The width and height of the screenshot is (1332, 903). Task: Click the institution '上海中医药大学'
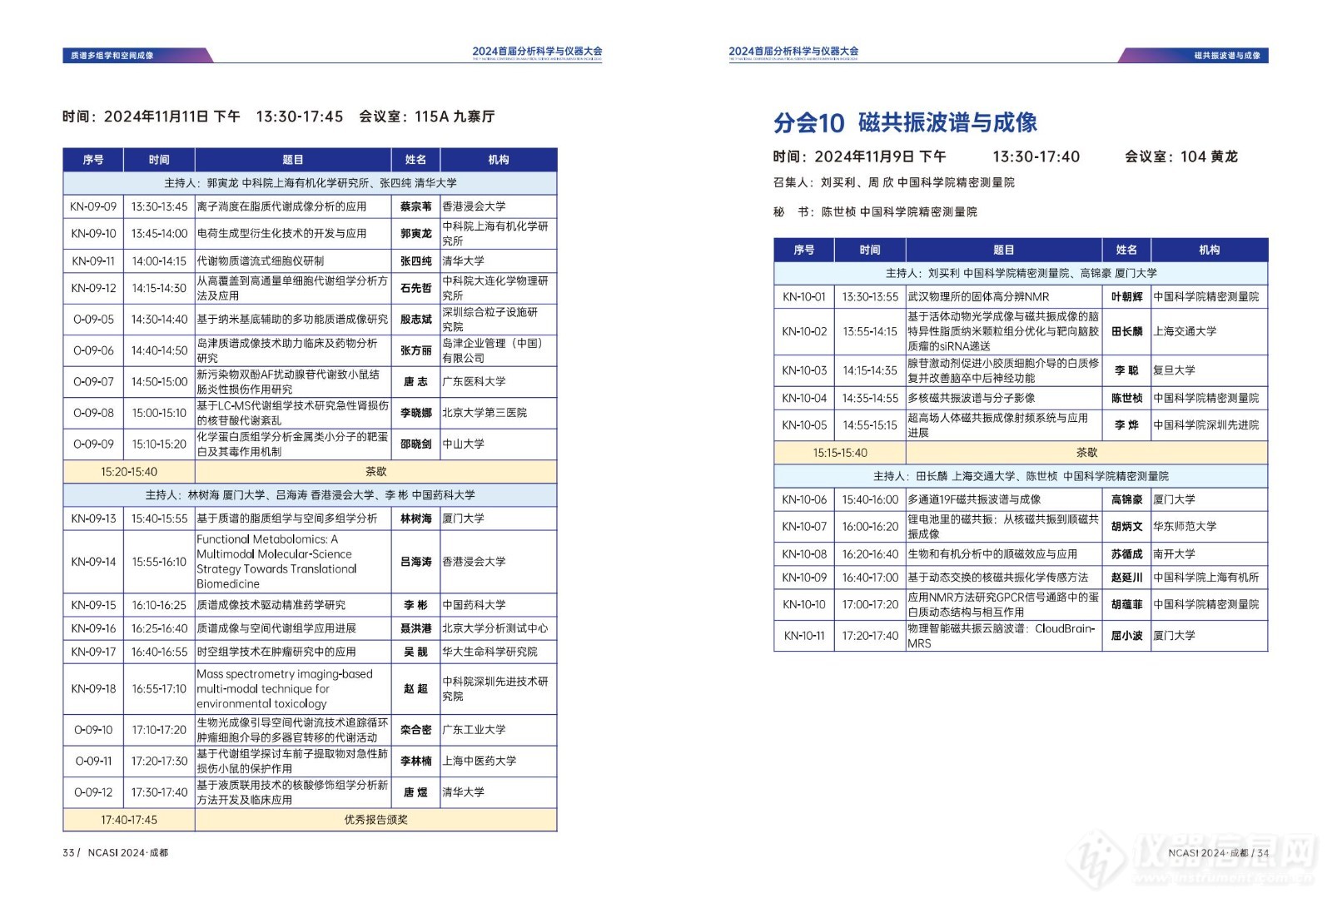479,762
